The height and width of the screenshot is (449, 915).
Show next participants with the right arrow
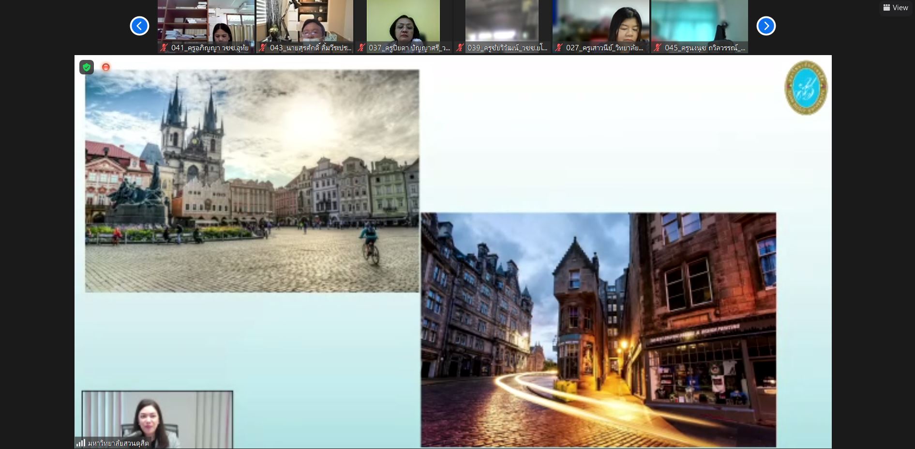click(x=766, y=26)
